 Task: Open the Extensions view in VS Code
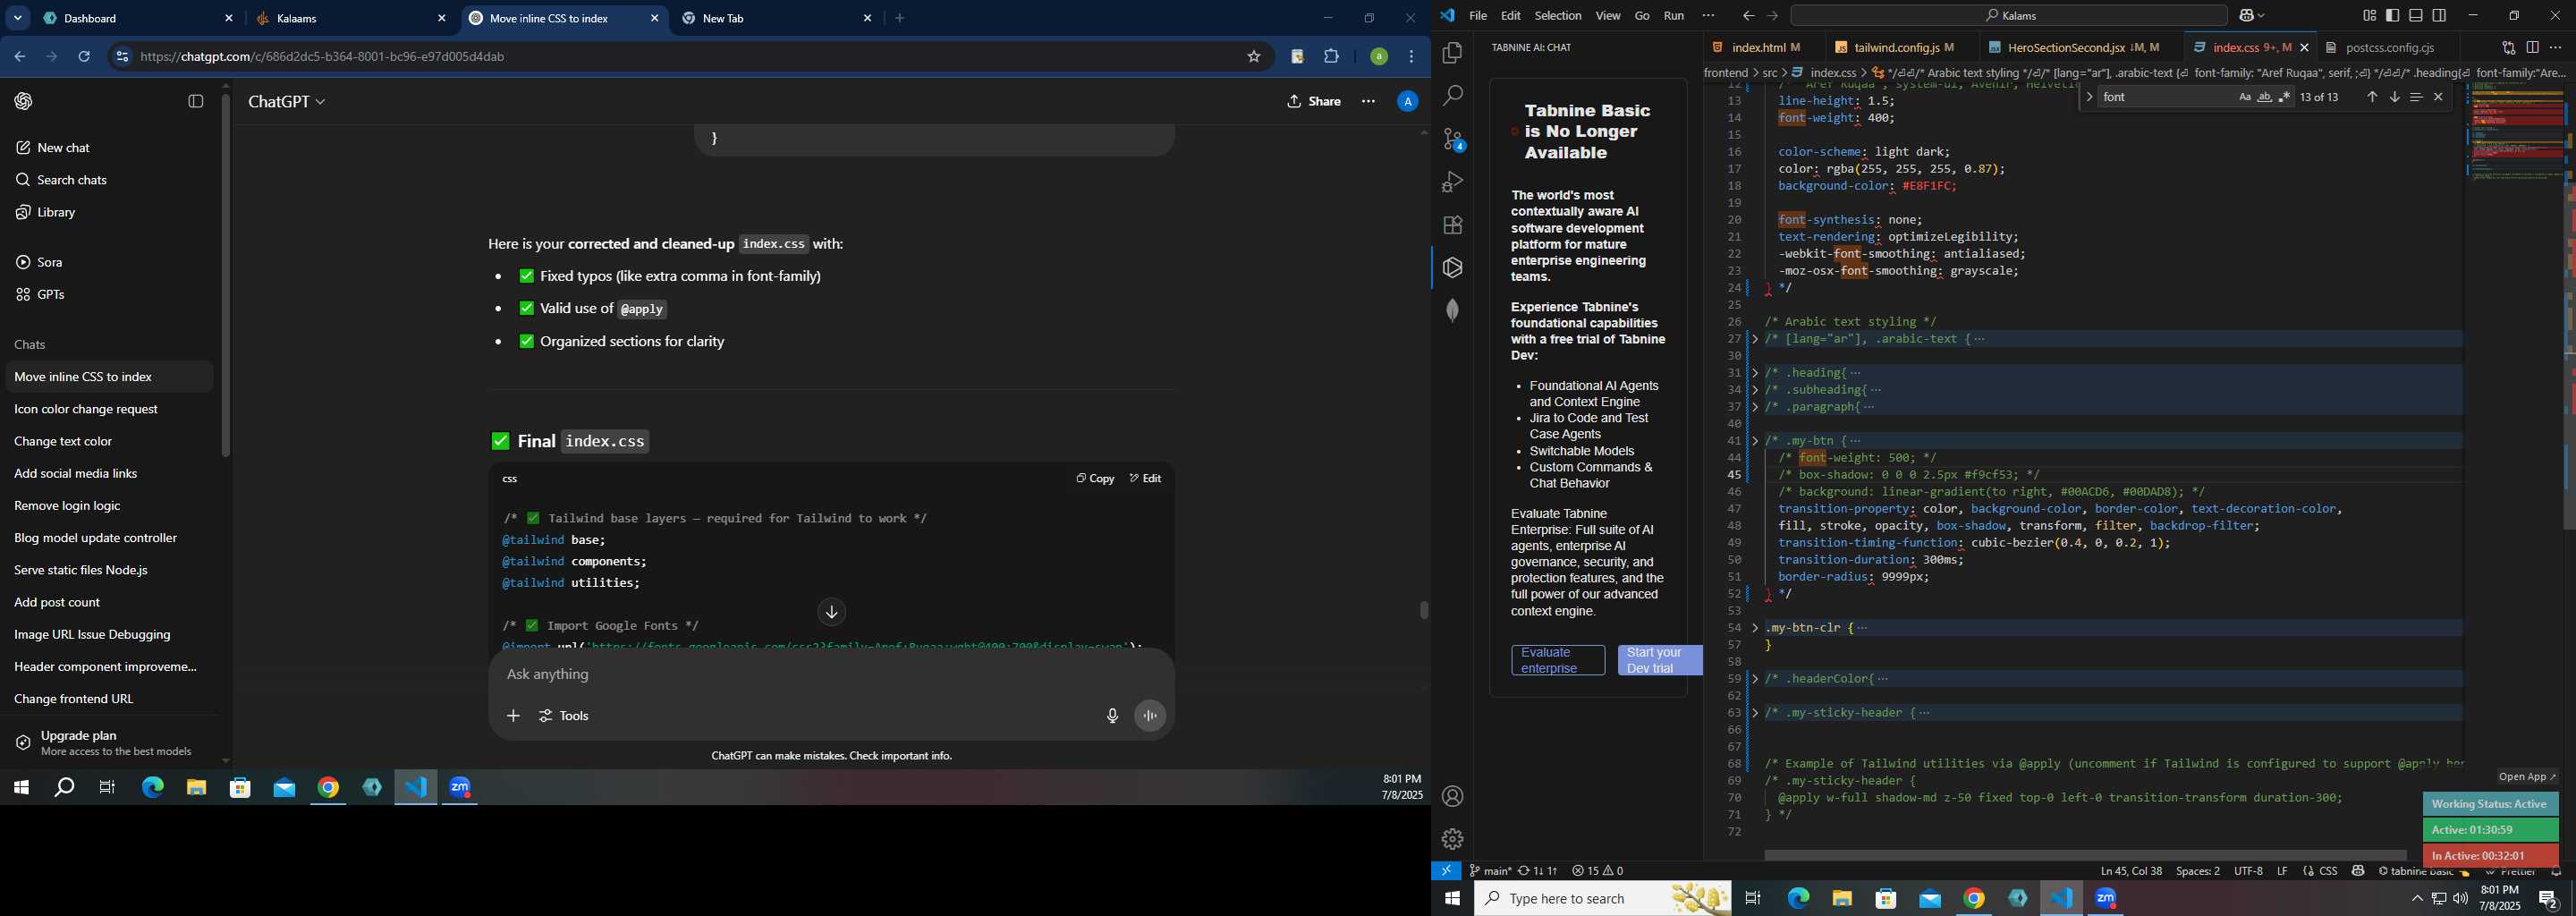1452,225
